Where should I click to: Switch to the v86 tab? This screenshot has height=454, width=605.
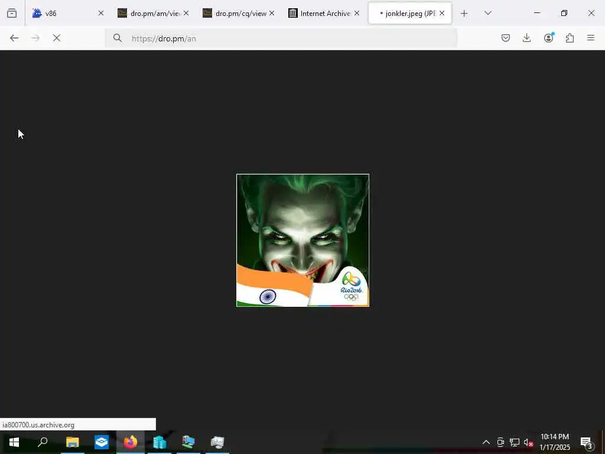[67, 14]
